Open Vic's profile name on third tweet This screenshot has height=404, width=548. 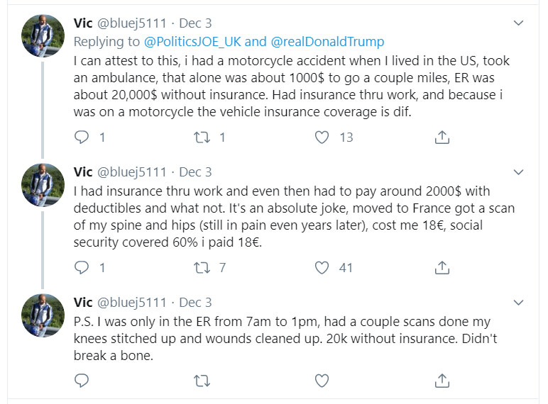(82, 303)
